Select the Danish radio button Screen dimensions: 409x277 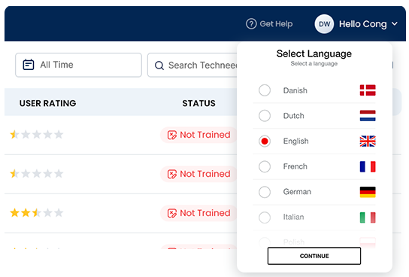click(x=265, y=90)
